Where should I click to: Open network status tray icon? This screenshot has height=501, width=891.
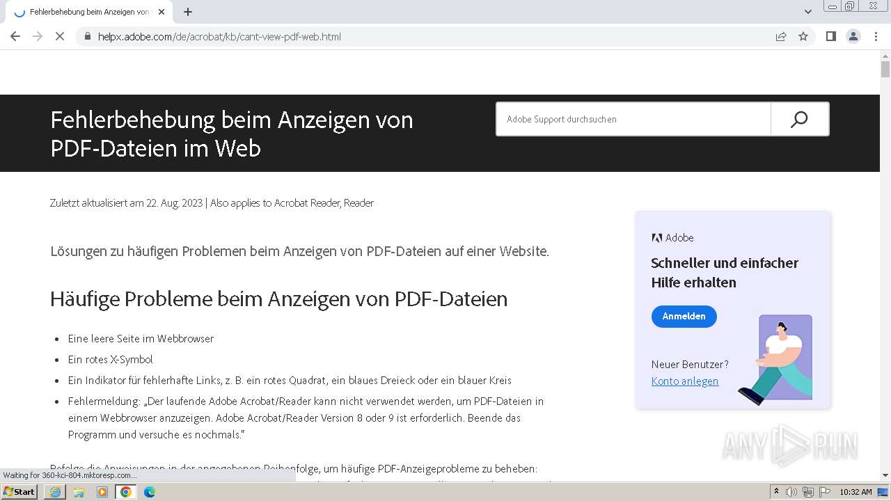click(x=808, y=492)
